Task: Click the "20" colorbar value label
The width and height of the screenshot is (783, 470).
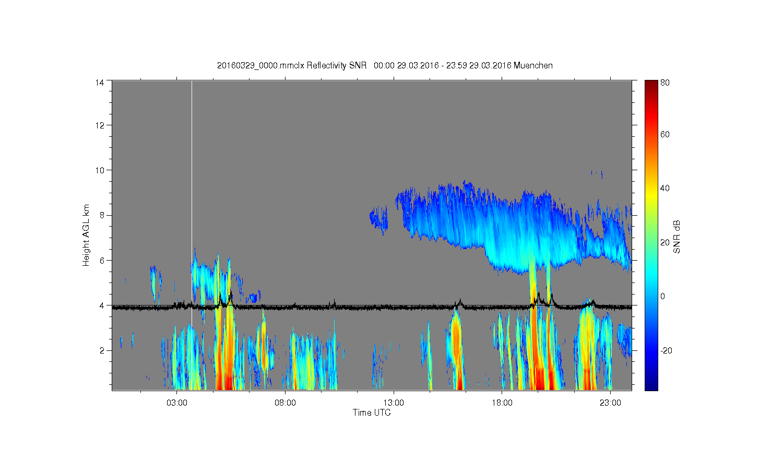Action: (665, 242)
